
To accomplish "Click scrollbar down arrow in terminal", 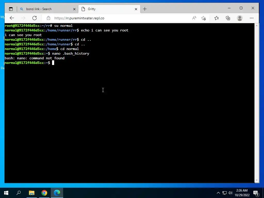I will tap(257, 180).
